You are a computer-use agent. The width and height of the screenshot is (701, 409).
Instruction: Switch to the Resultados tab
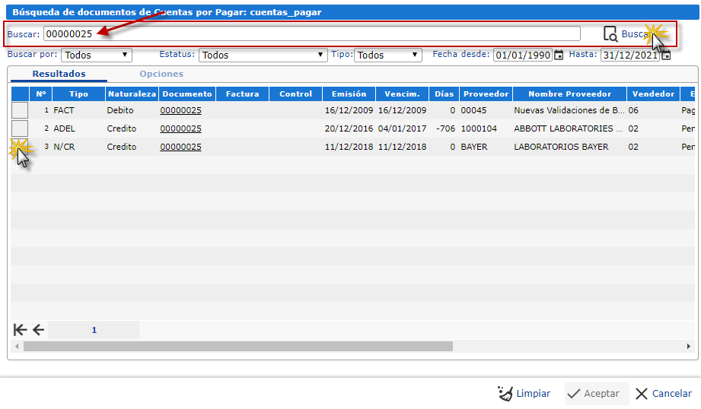59,74
